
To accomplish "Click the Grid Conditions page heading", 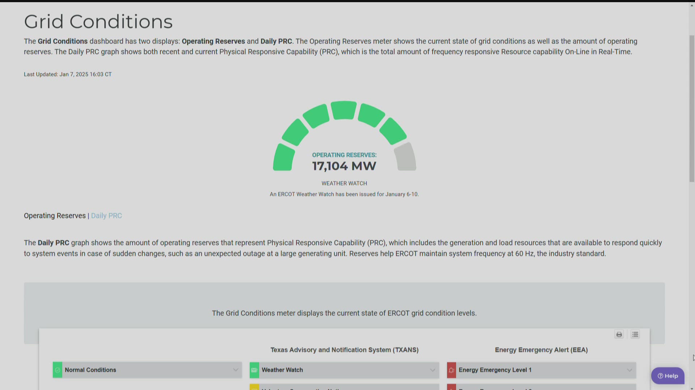I will tap(98, 22).
